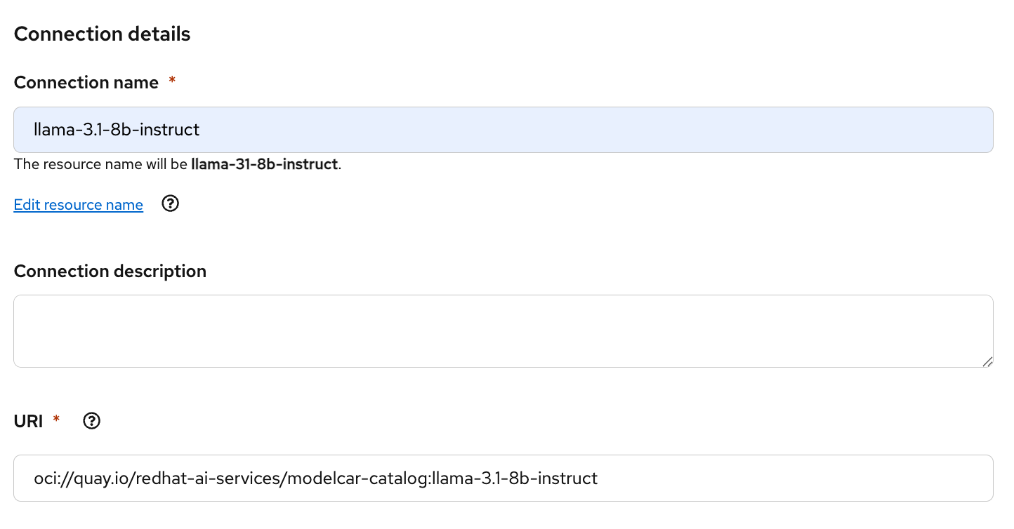
Task: Click the Edit resource name link
Action: 78,205
